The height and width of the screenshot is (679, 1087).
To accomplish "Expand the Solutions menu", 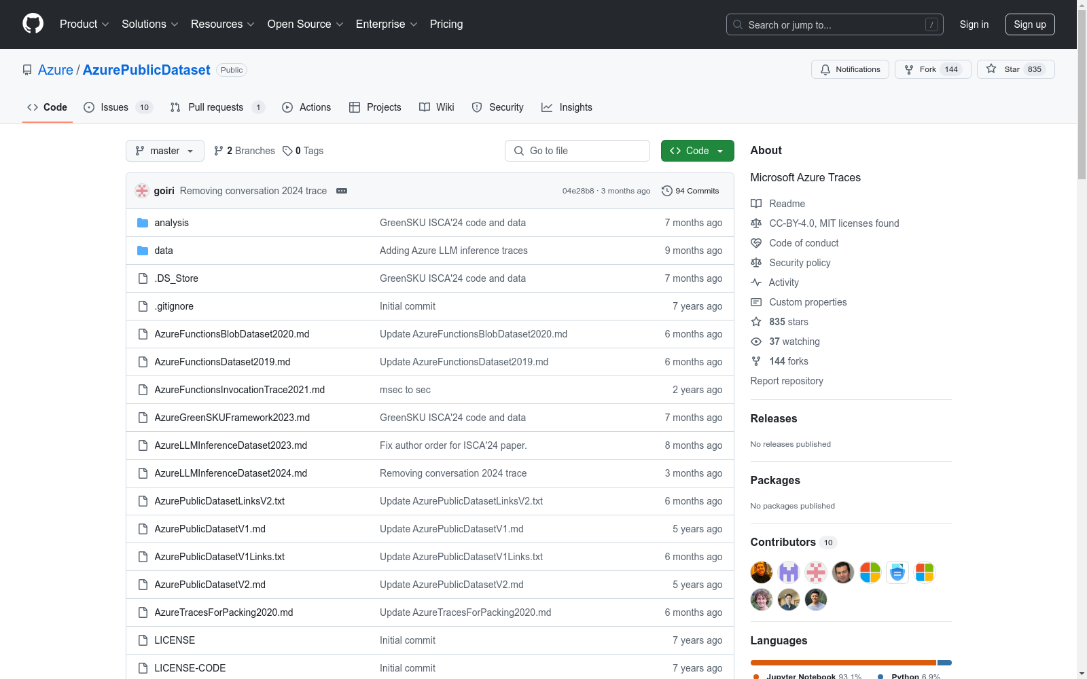I will click(x=150, y=24).
